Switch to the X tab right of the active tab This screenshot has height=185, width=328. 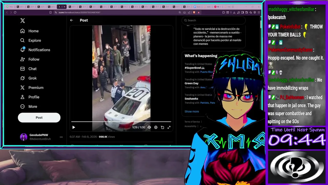tap(72, 7)
